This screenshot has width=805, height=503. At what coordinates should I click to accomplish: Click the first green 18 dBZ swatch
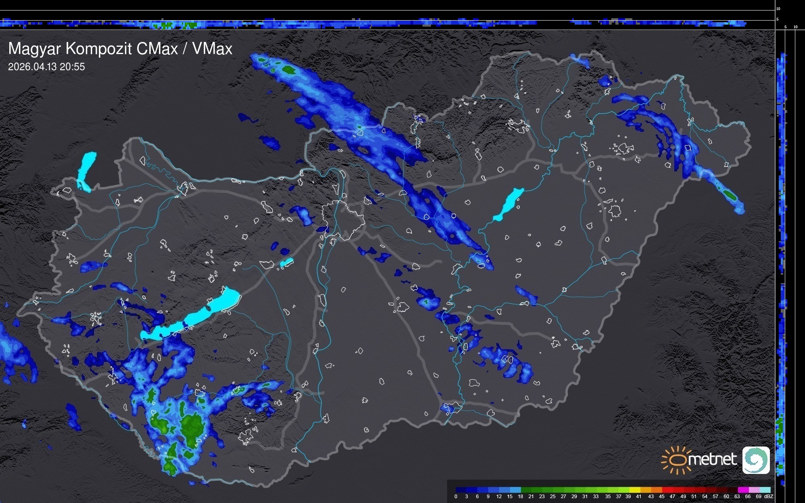[x=526, y=490]
